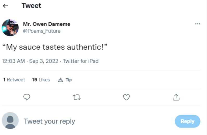
Task: Open the three-dot more options menu
Action: [x=198, y=24]
